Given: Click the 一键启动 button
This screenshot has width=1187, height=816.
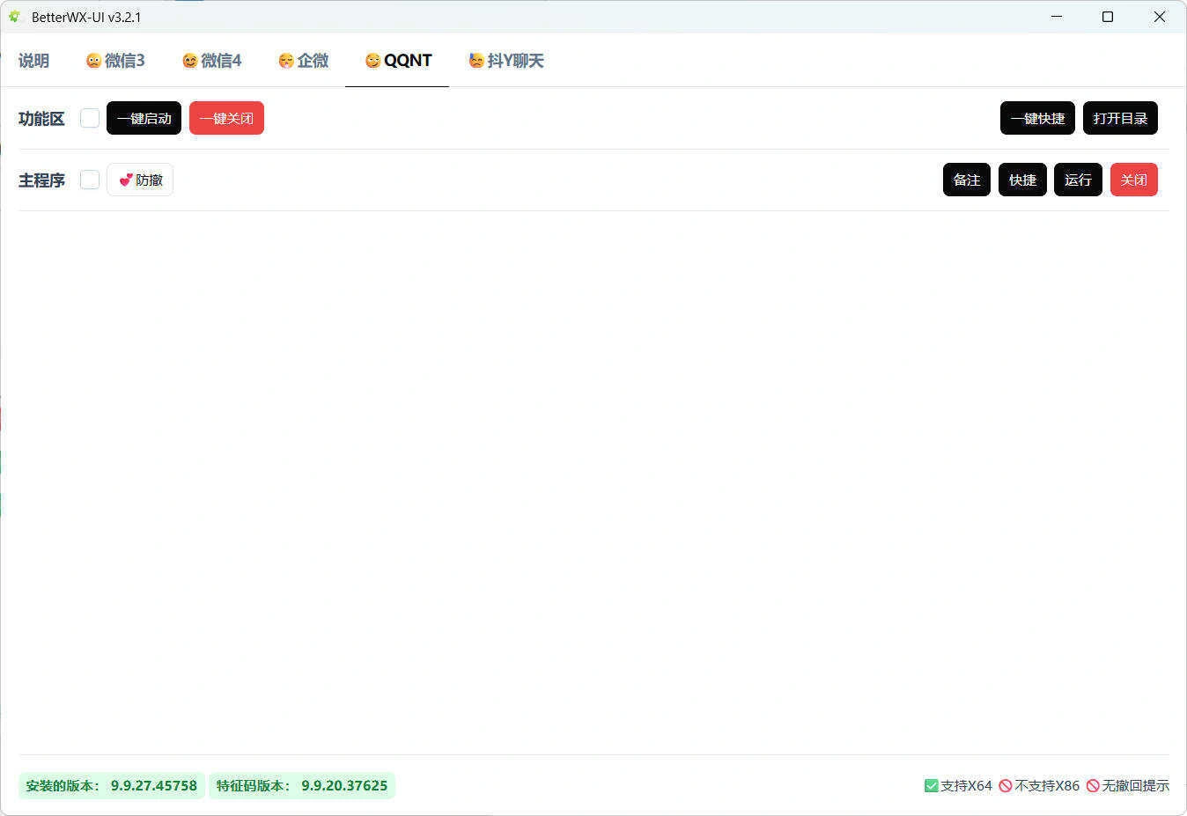Looking at the screenshot, I should pyautogui.click(x=143, y=117).
